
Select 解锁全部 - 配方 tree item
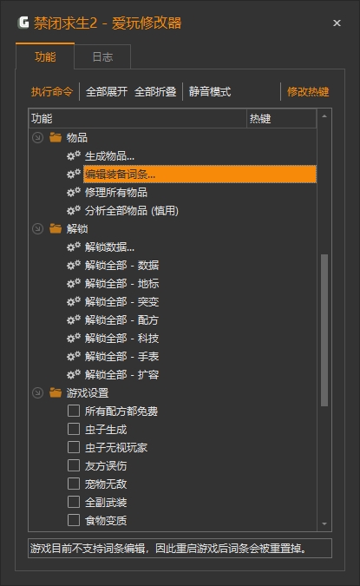[x=121, y=319]
